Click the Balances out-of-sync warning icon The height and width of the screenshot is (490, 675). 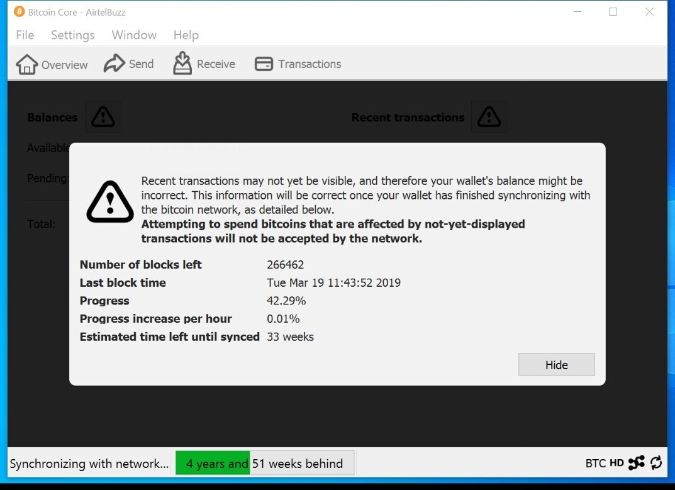pos(103,117)
